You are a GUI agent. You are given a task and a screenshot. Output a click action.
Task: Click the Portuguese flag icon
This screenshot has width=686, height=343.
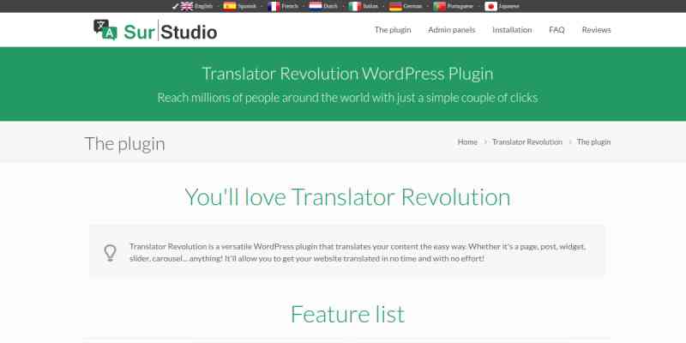(440, 6)
